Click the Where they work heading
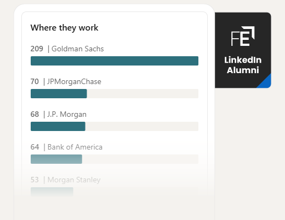 (64, 28)
